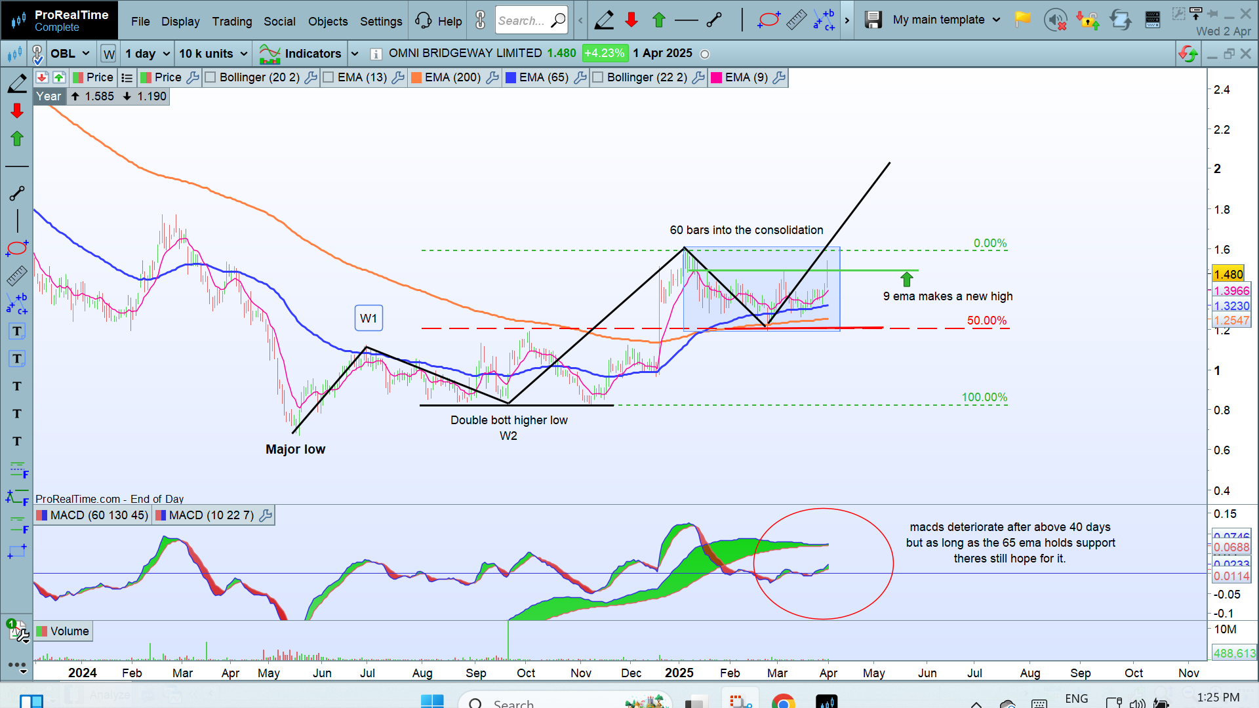Toggle the weekly 'W' view button
The width and height of the screenshot is (1259, 708).
pos(109,54)
